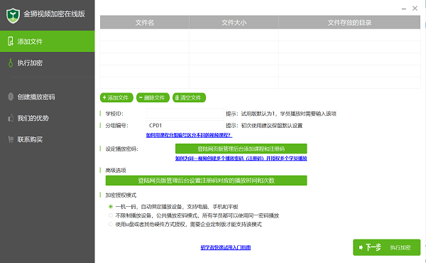Screen dimensions: 426x263
Task: Click 登陆网页版管理后台添加课程和注册码 button
Action: (x=241, y=149)
